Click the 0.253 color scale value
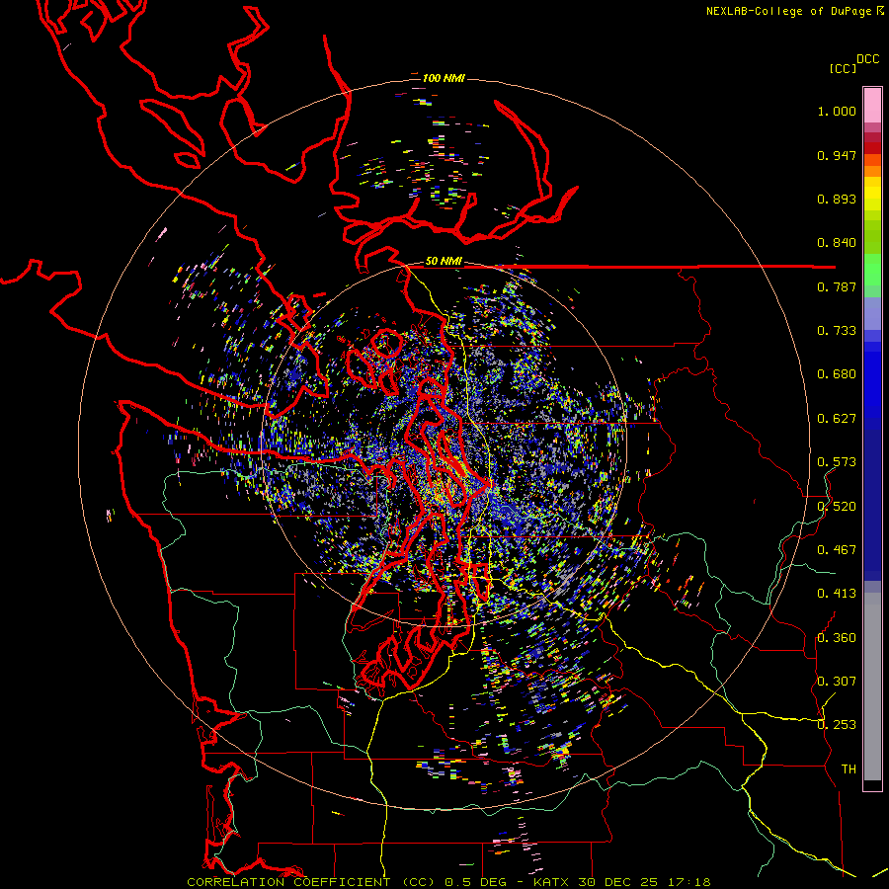This screenshot has width=889, height=889. pos(837,725)
